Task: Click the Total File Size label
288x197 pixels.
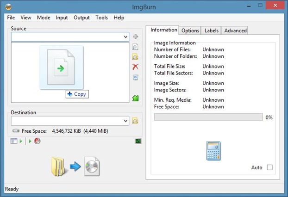Action: pyautogui.click(x=169, y=66)
